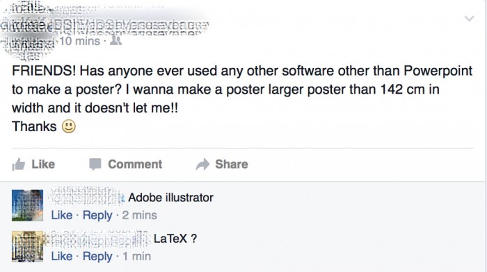
Task: Open the blurred name of the Adobe illustrator commenter
Action: click(87, 197)
